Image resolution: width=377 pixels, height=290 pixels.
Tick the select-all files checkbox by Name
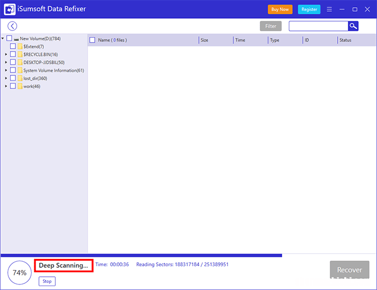click(93, 40)
